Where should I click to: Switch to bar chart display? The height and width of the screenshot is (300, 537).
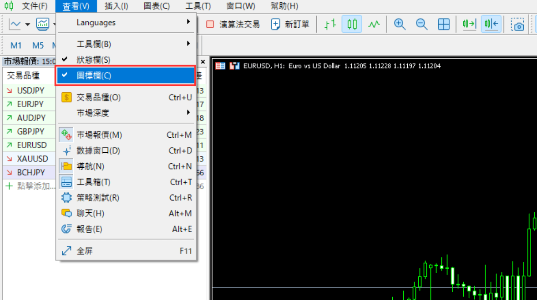click(329, 24)
